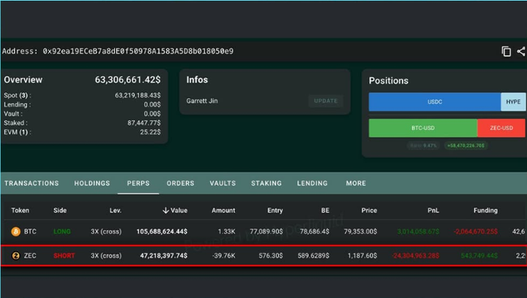Screen dimensions: 527x298
Task: Click ZEC amount -39.76K
Action: click(224, 255)
